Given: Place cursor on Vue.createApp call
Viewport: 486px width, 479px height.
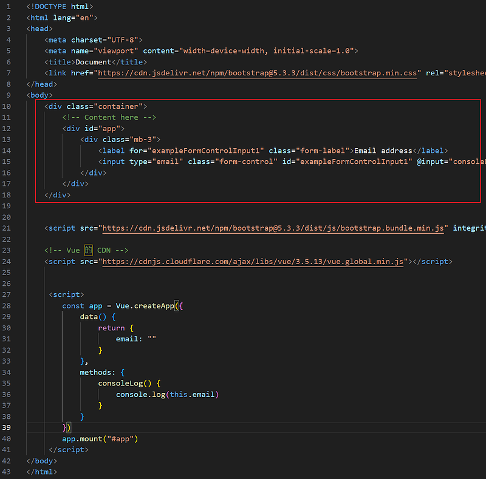Looking at the screenshot, I should (x=145, y=306).
